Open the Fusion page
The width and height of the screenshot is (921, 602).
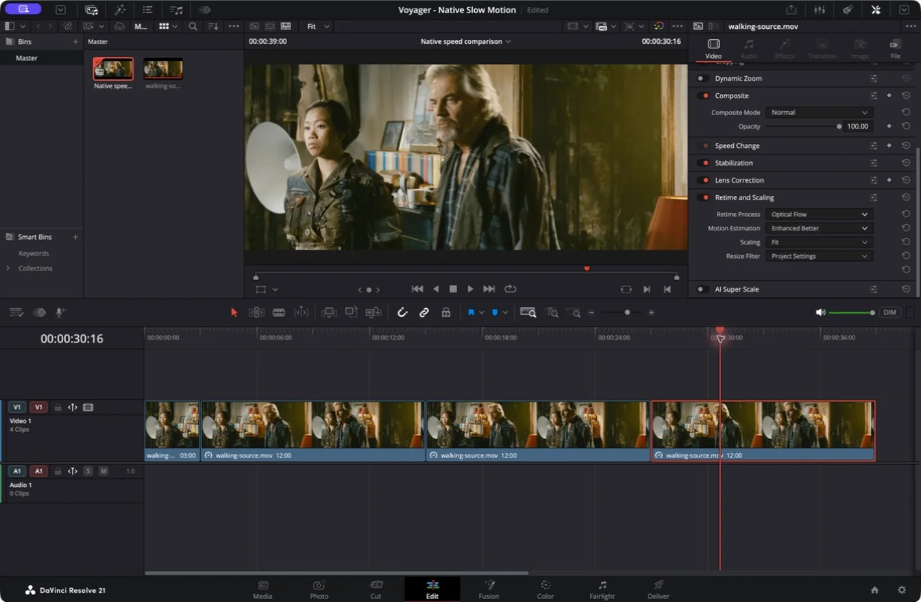(489, 589)
